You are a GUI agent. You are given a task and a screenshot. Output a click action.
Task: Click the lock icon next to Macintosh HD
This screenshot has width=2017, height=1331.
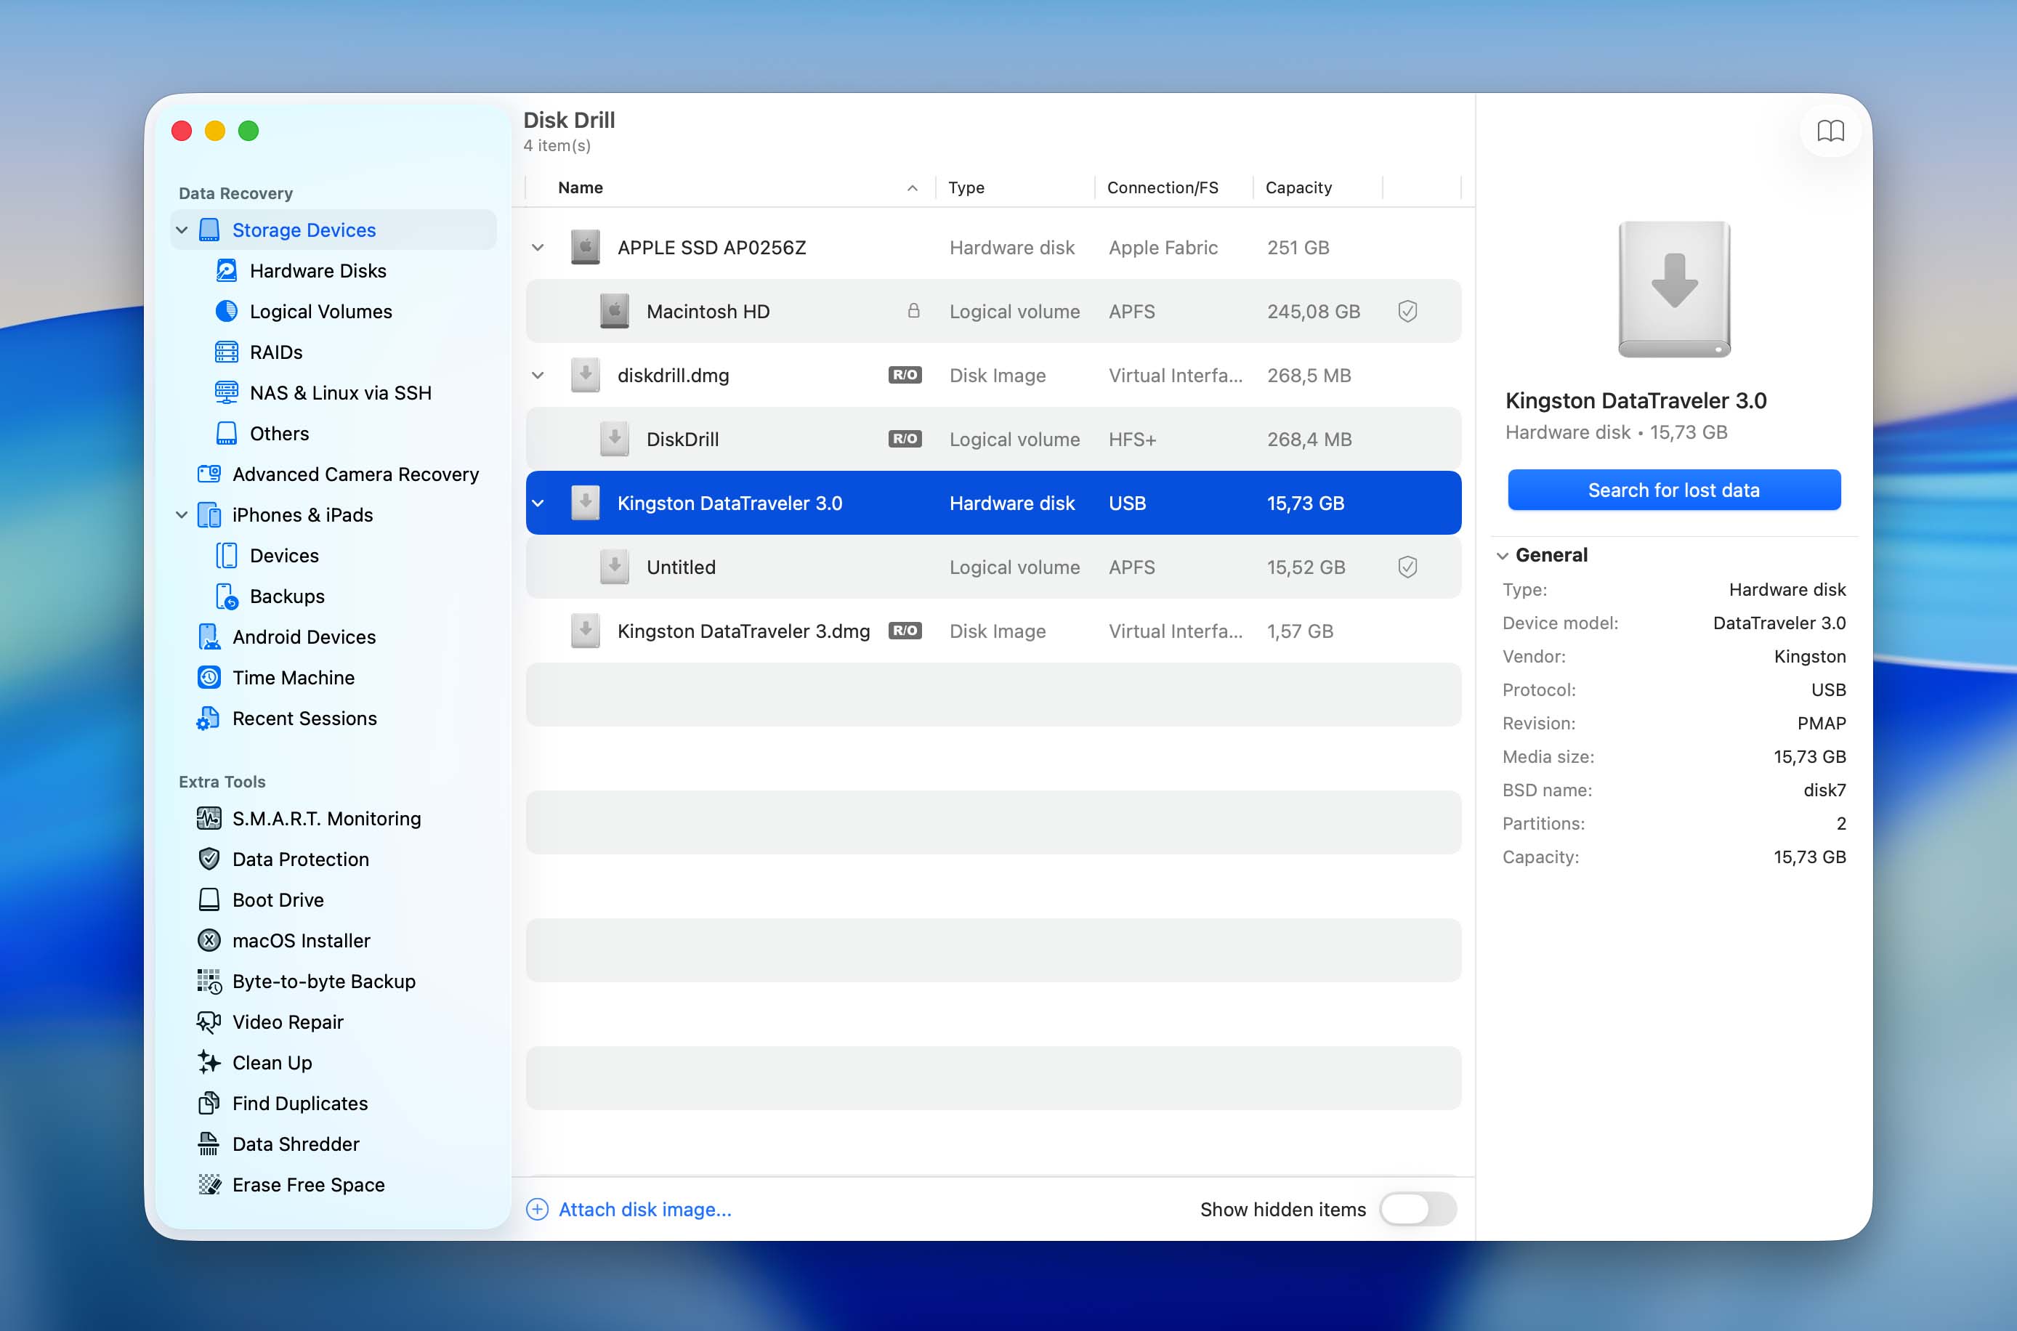pos(913,311)
